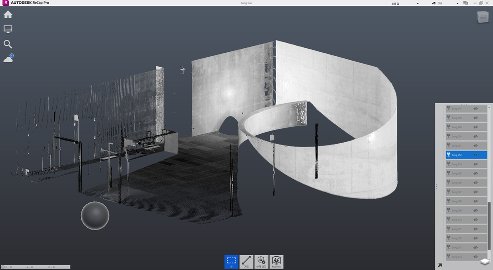The height and width of the screenshot is (270, 493).
Task: Open the search magnifier tool
Action: click(8, 44)
